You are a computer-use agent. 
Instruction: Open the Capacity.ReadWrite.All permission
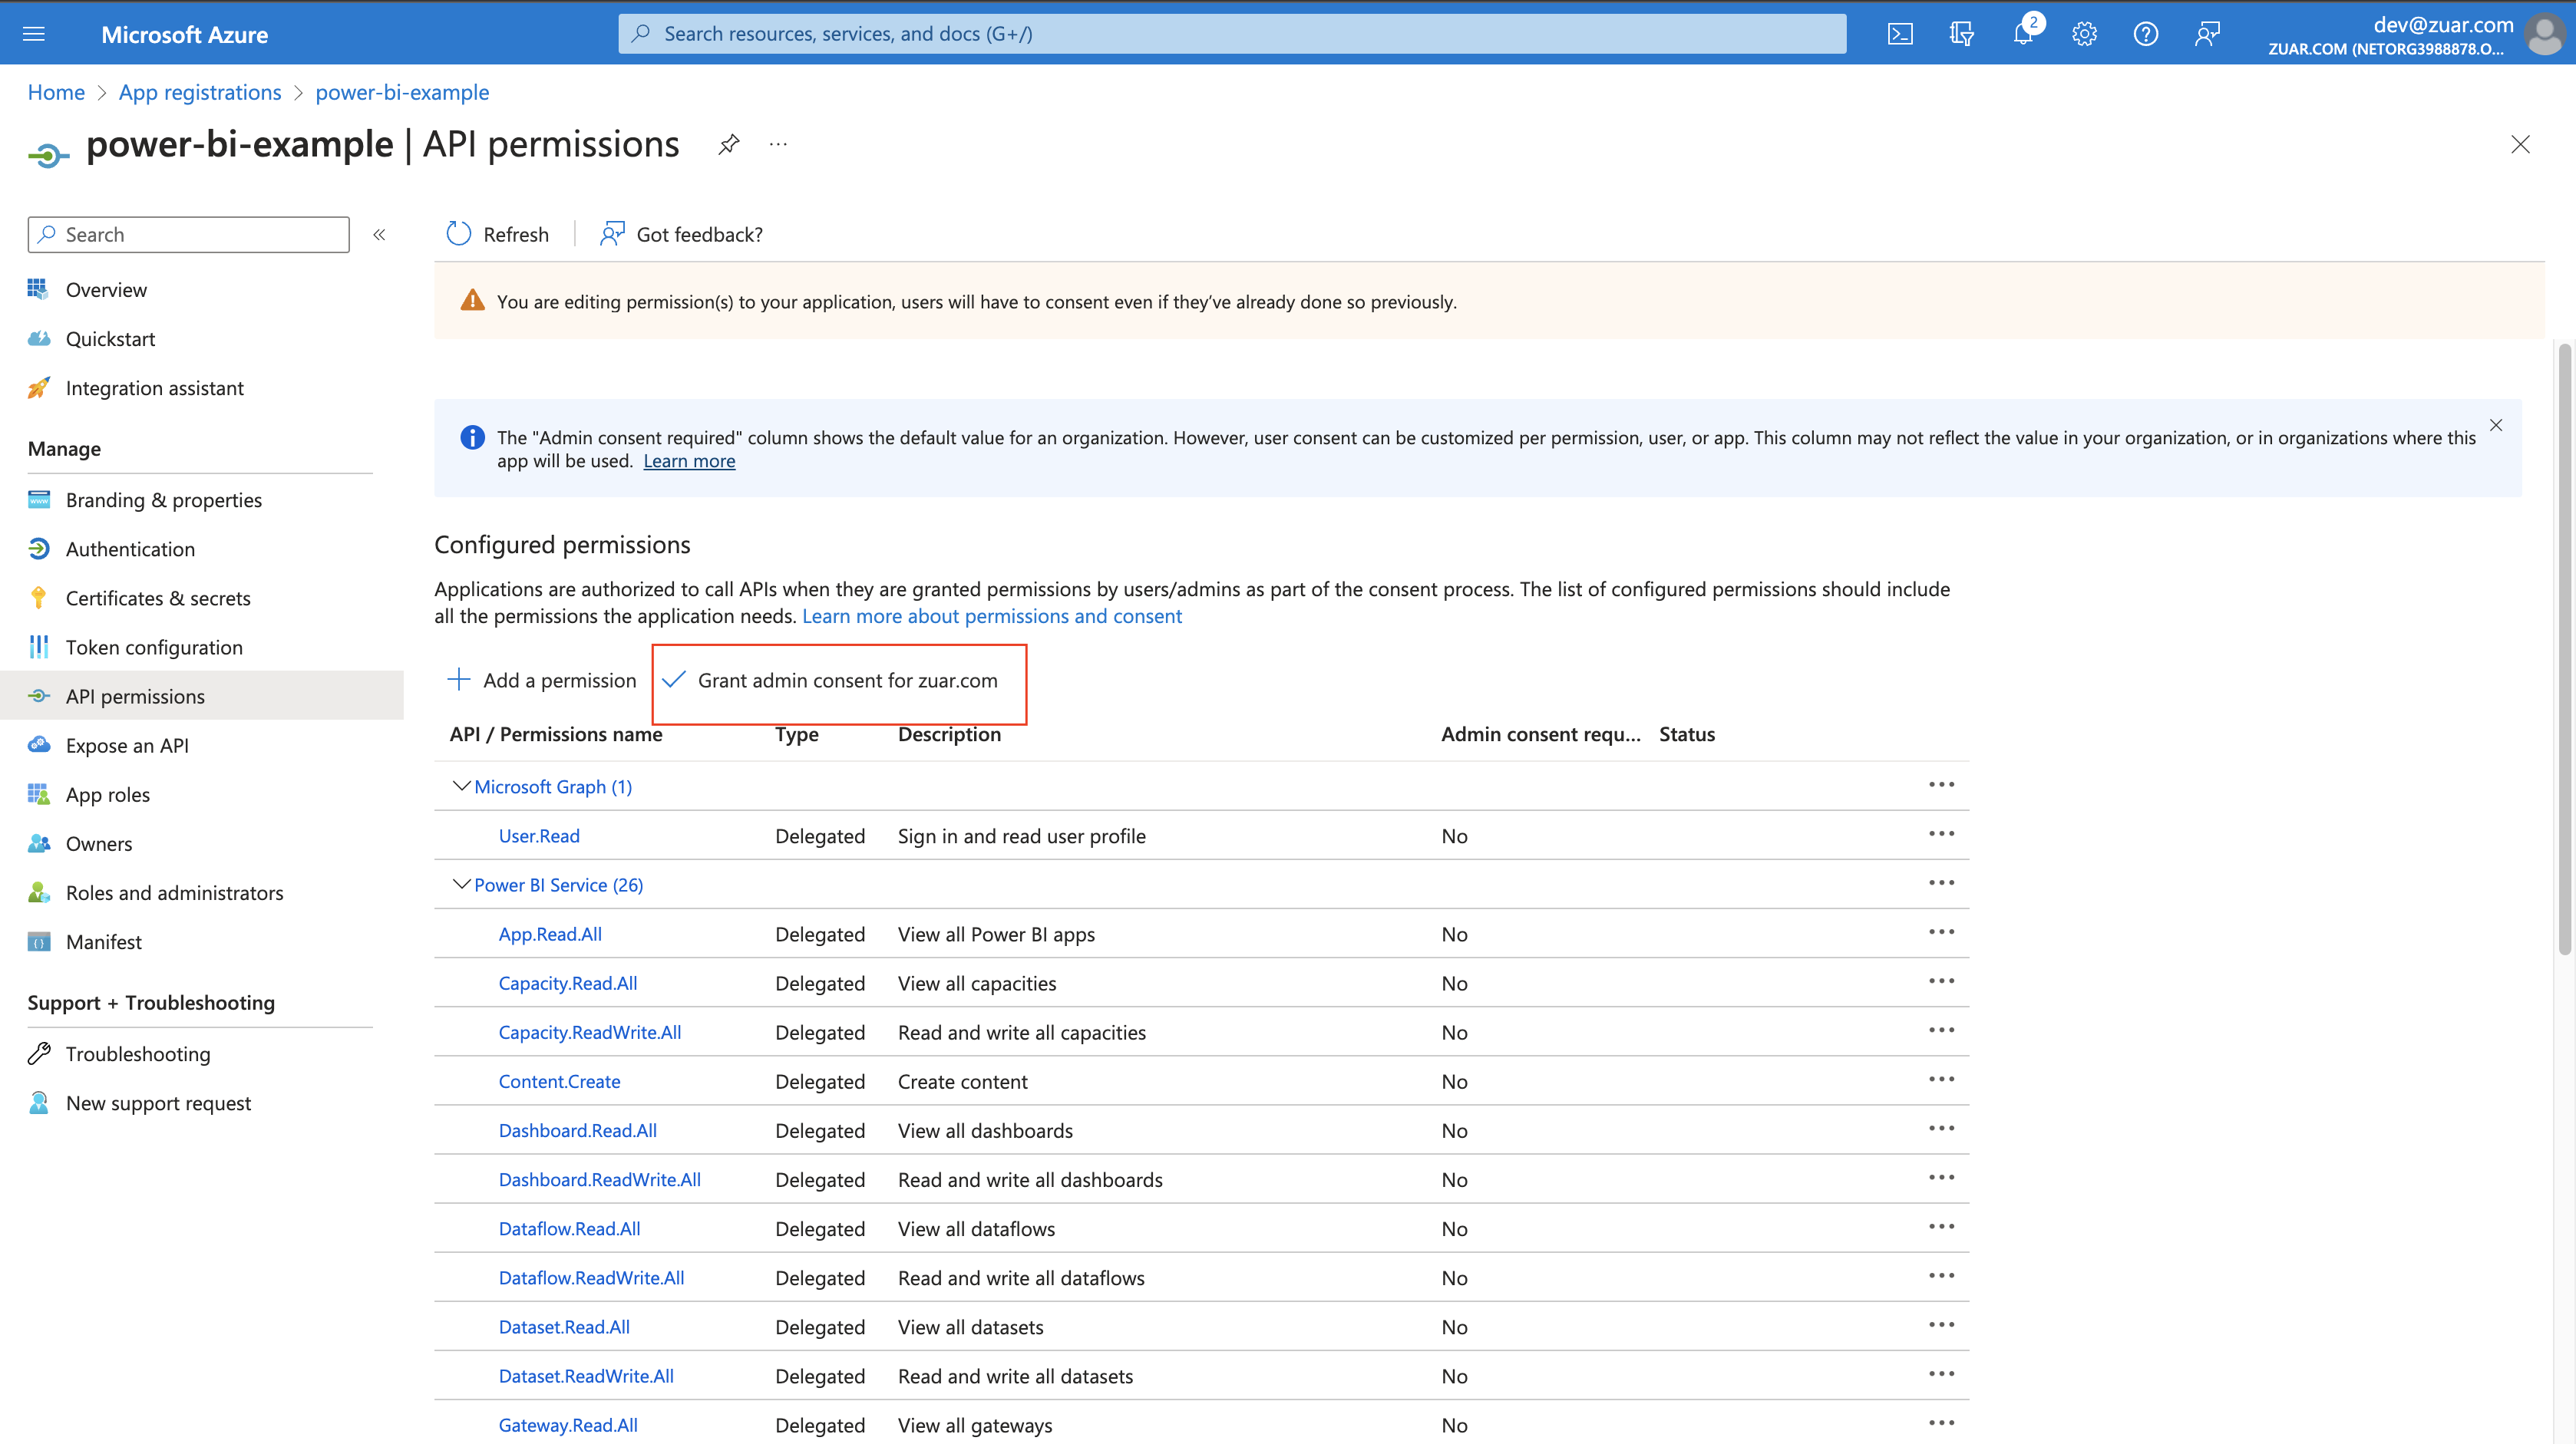590,1031
